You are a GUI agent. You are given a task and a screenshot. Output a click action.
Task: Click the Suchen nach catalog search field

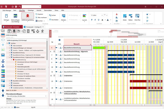click(x=27, y=38)
